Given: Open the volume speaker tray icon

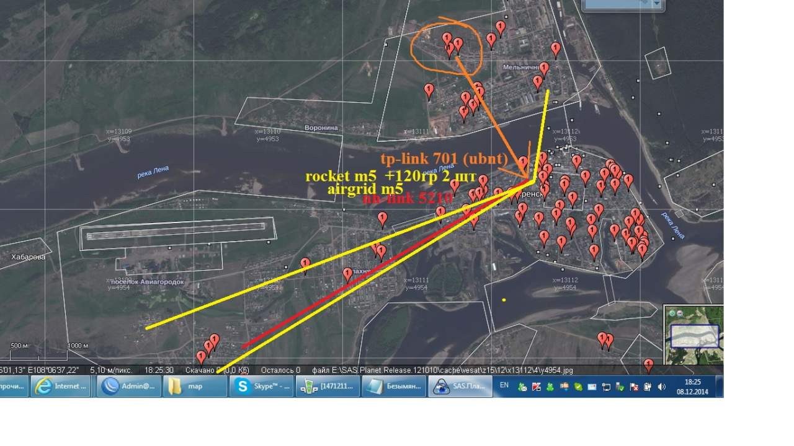Looking at the screenshot, I should coord(662,387).
